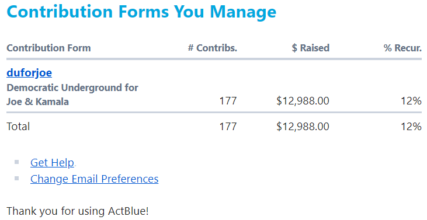Screen dimensions: 427x220
Task: Click the Democratic Underground for Joe & Kamala description
Action: [72, 95]
